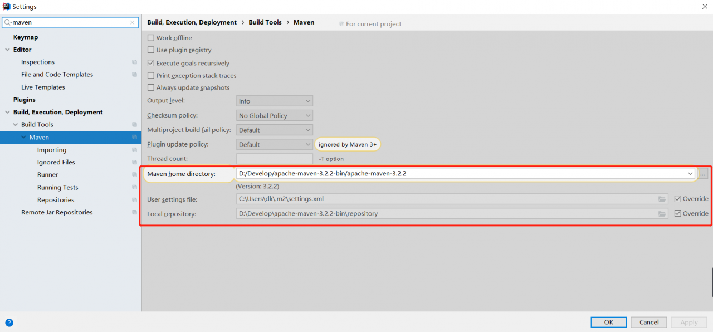
Task: Click project-level icon beside Build Tools
Action: coord(134,125)
